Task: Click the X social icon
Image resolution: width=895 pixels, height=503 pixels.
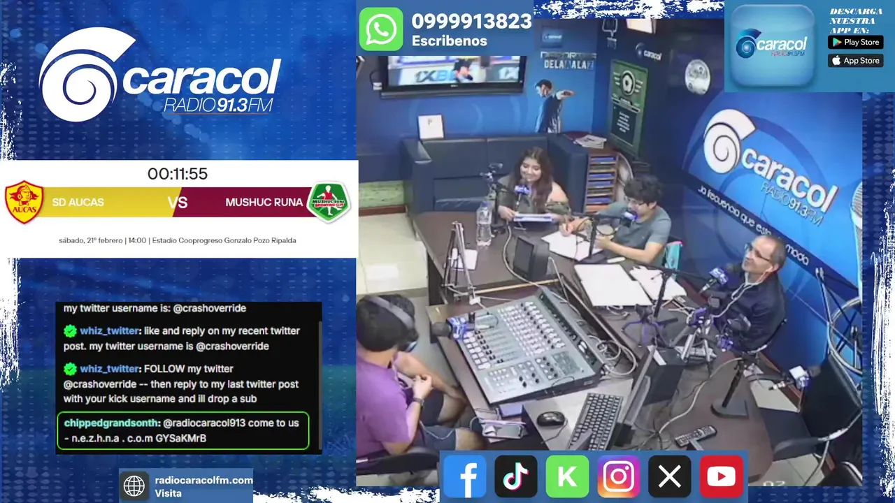Action: coord(670,476)
